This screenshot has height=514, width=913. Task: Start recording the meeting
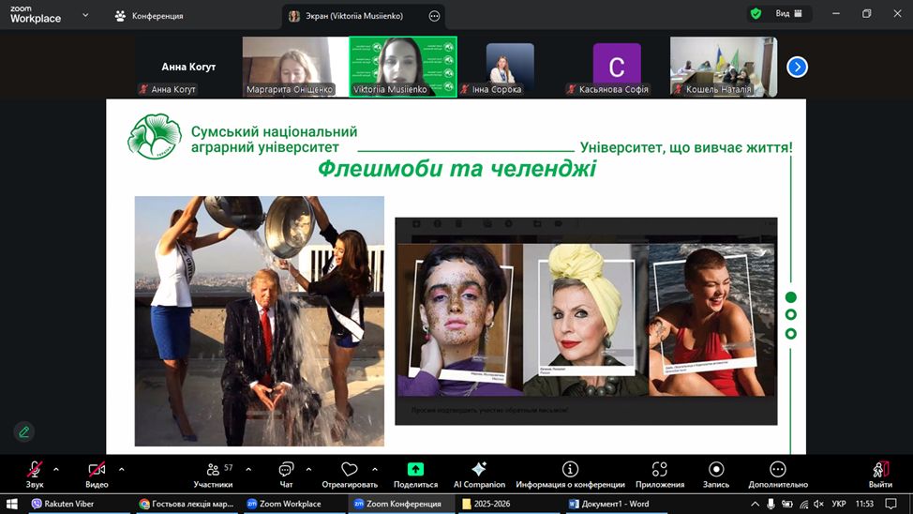(x=716, y=470)
